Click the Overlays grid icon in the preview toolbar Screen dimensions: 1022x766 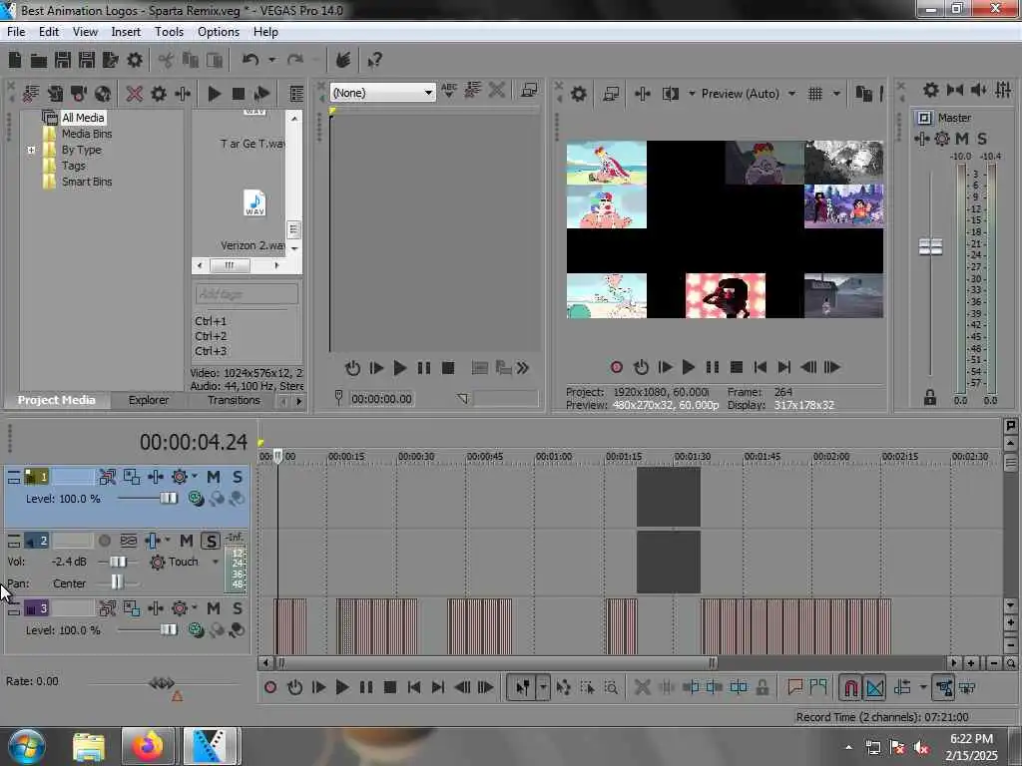click(814, 94)
